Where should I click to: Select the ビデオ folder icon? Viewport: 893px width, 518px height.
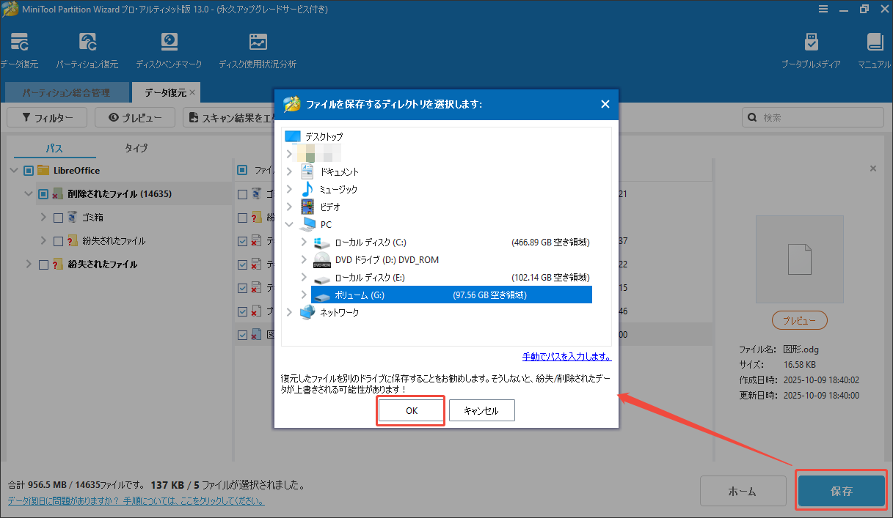(307, 207)
